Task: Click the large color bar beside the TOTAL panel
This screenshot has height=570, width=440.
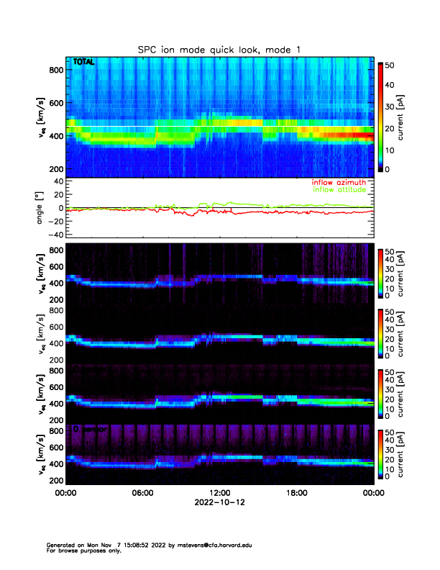Action: click(x=381, y=117)
